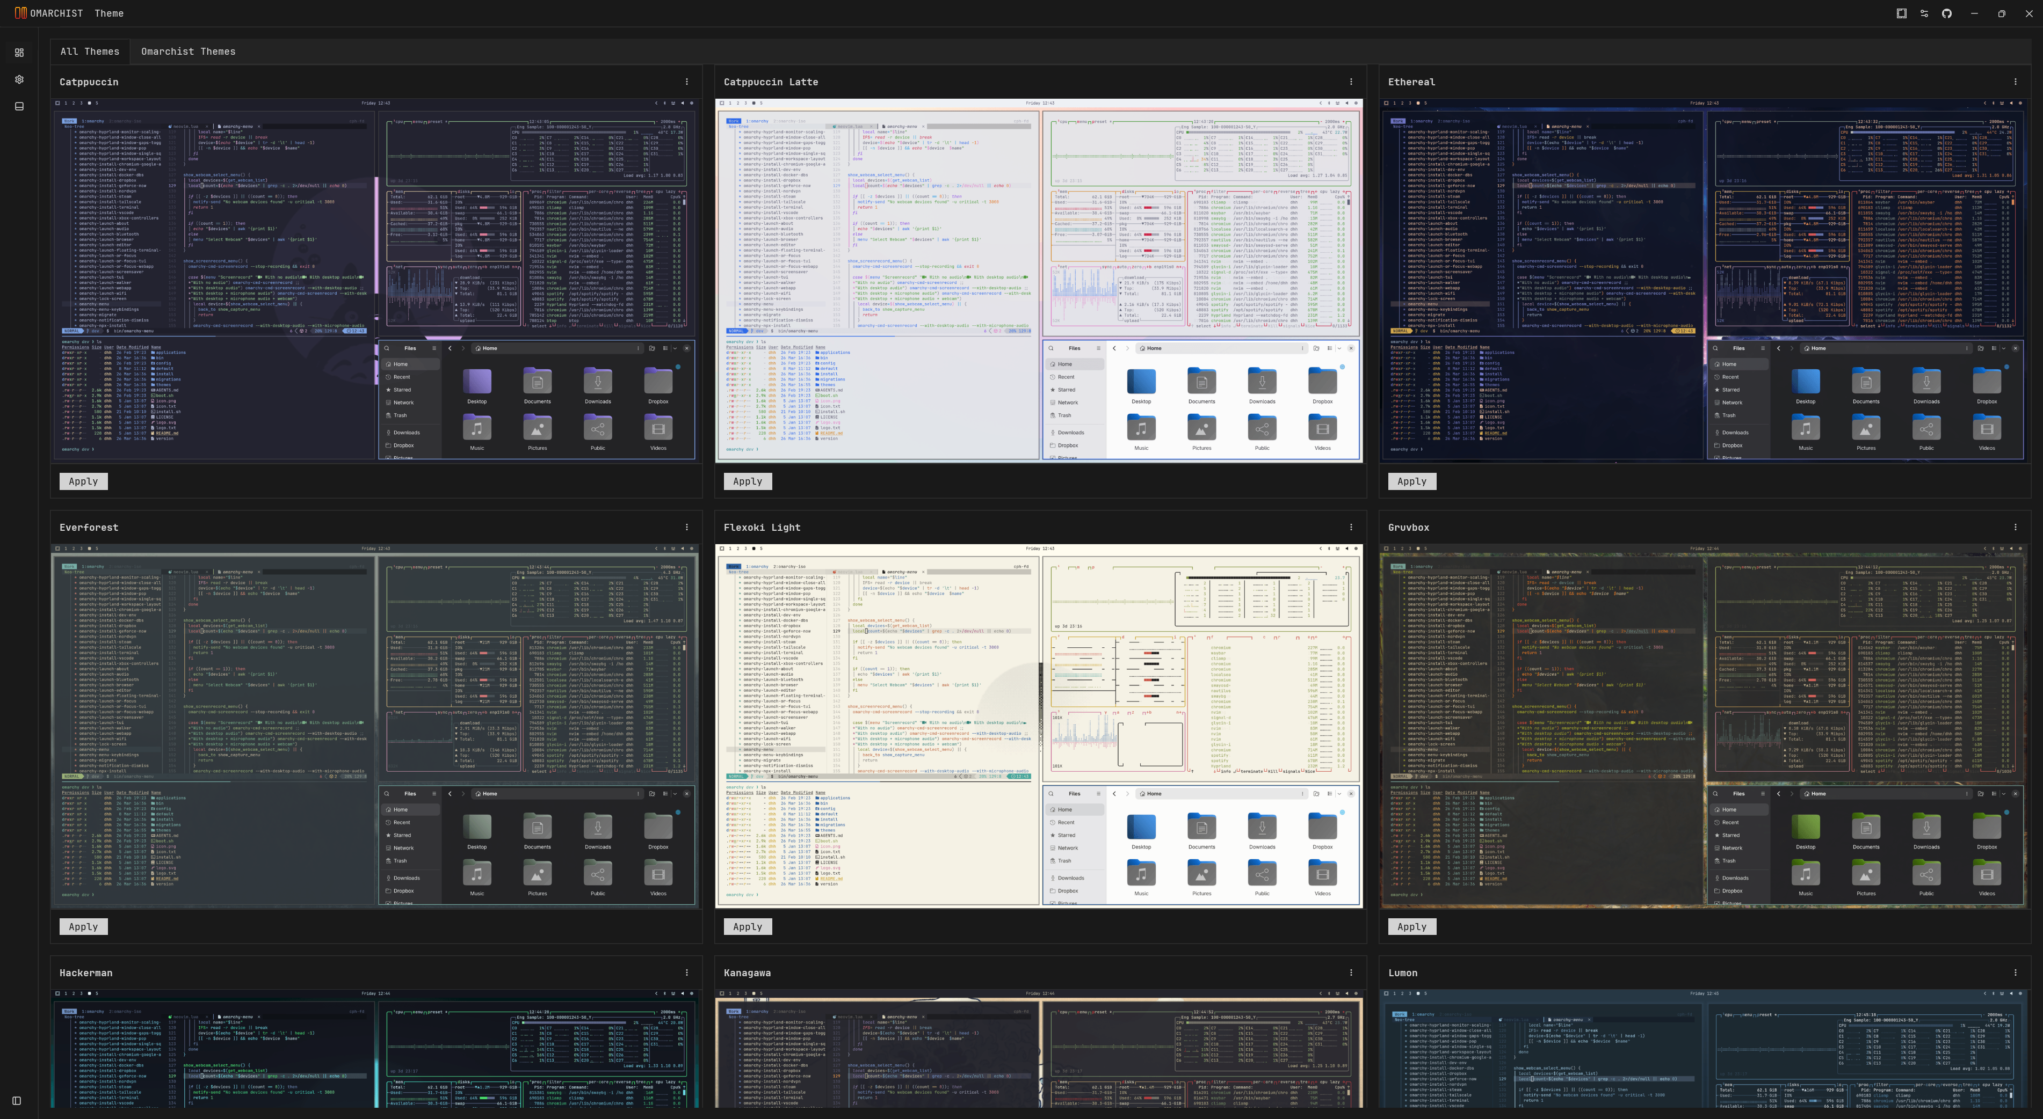Click the Ethereal theme preview image

point(1704,281)
